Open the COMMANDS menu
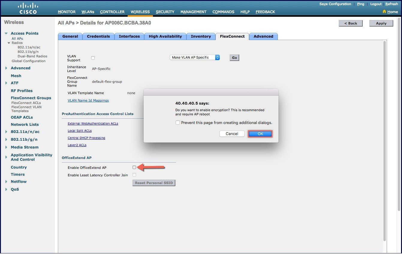This screenshot has height=254, width=402. [223, 12]
